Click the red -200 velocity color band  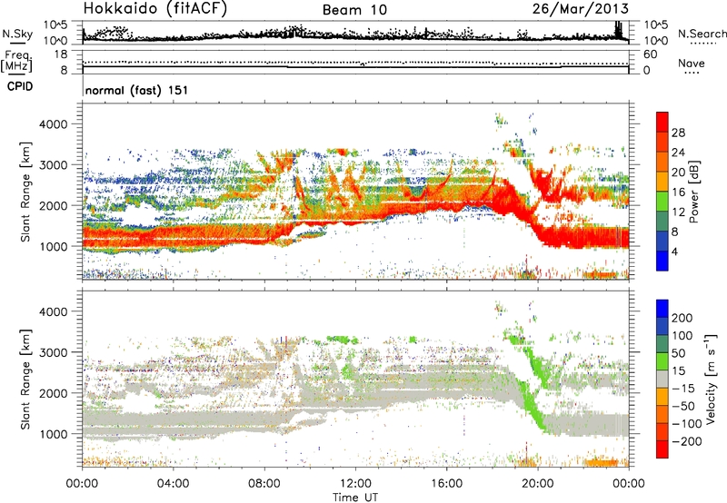[662, 449]
